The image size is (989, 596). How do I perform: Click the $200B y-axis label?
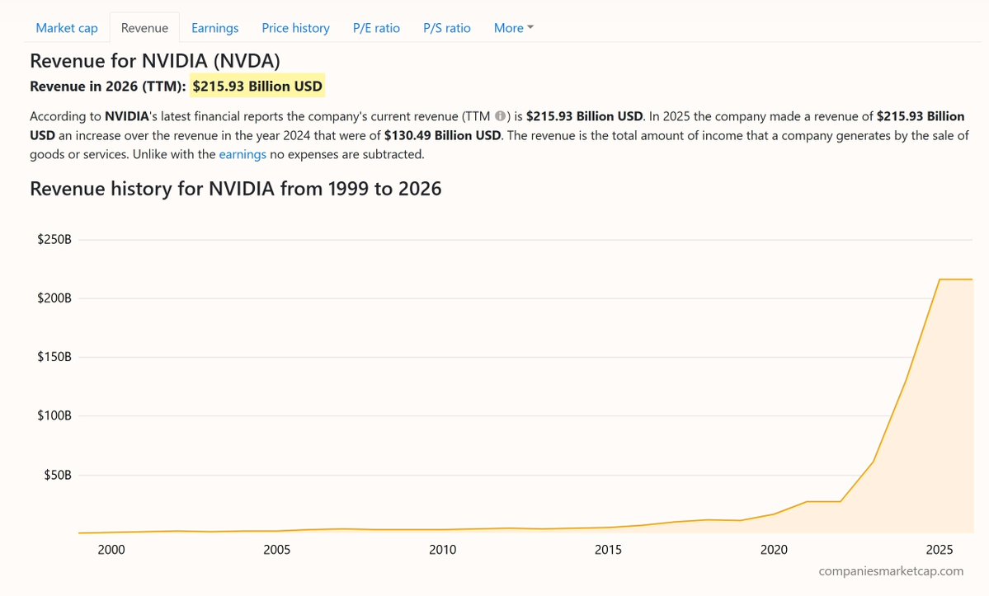[x=54, y=298]
